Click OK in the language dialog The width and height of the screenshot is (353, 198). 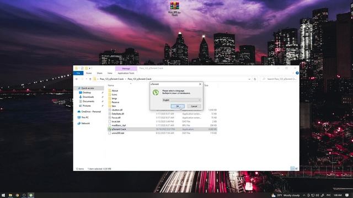tap(178, 106)
